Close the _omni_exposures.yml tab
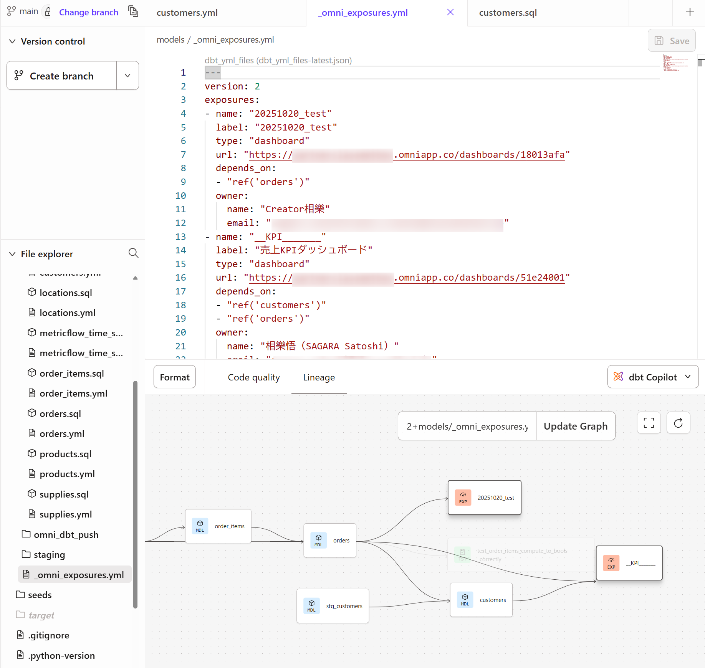The image size is (705, 668). [x=450, y=12]
